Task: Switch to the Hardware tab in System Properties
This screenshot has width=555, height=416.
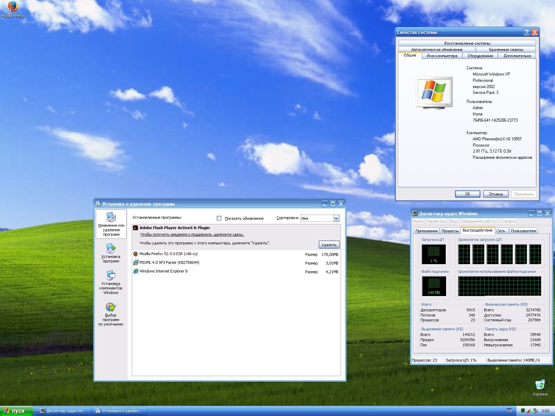Action: click(x=480, y=56)
